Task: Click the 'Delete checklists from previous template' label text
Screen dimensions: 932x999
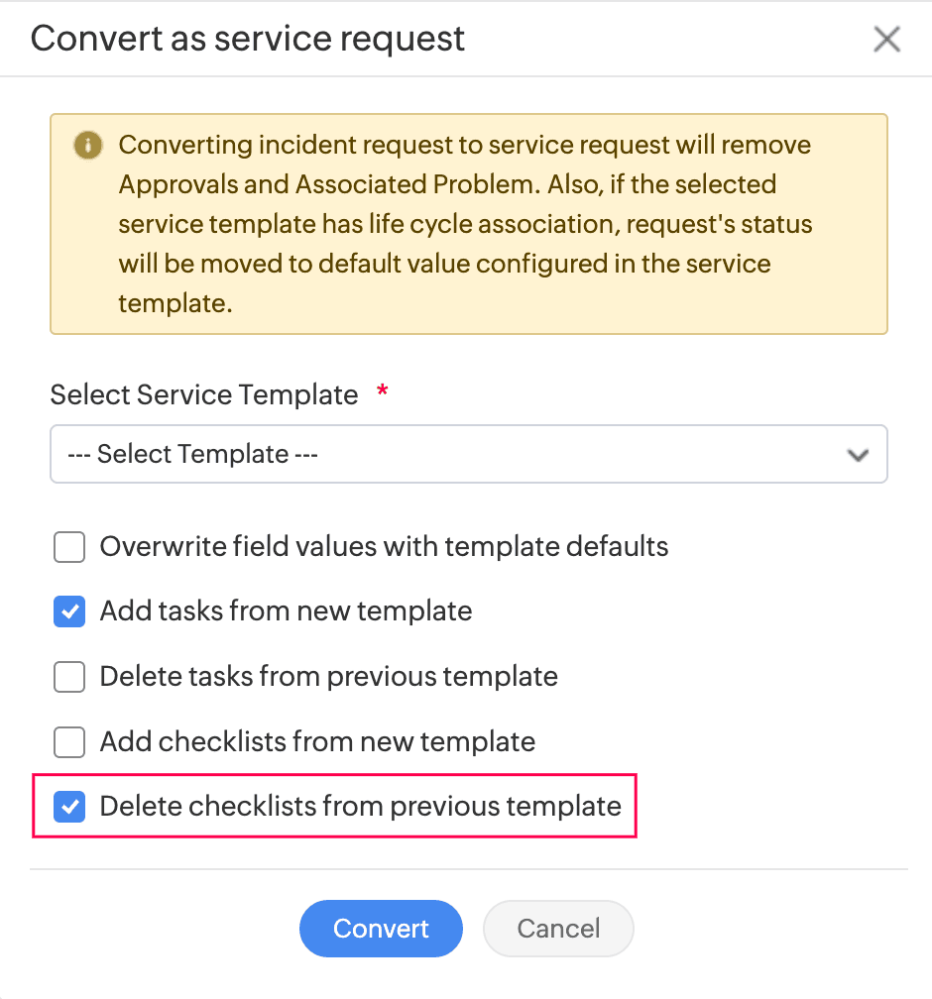Action: (x=360, y=806)
